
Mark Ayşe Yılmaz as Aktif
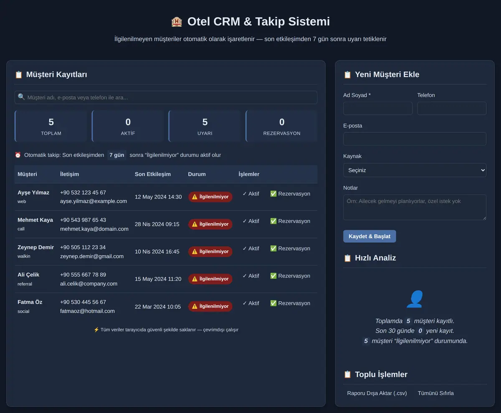tap(251, 194)
